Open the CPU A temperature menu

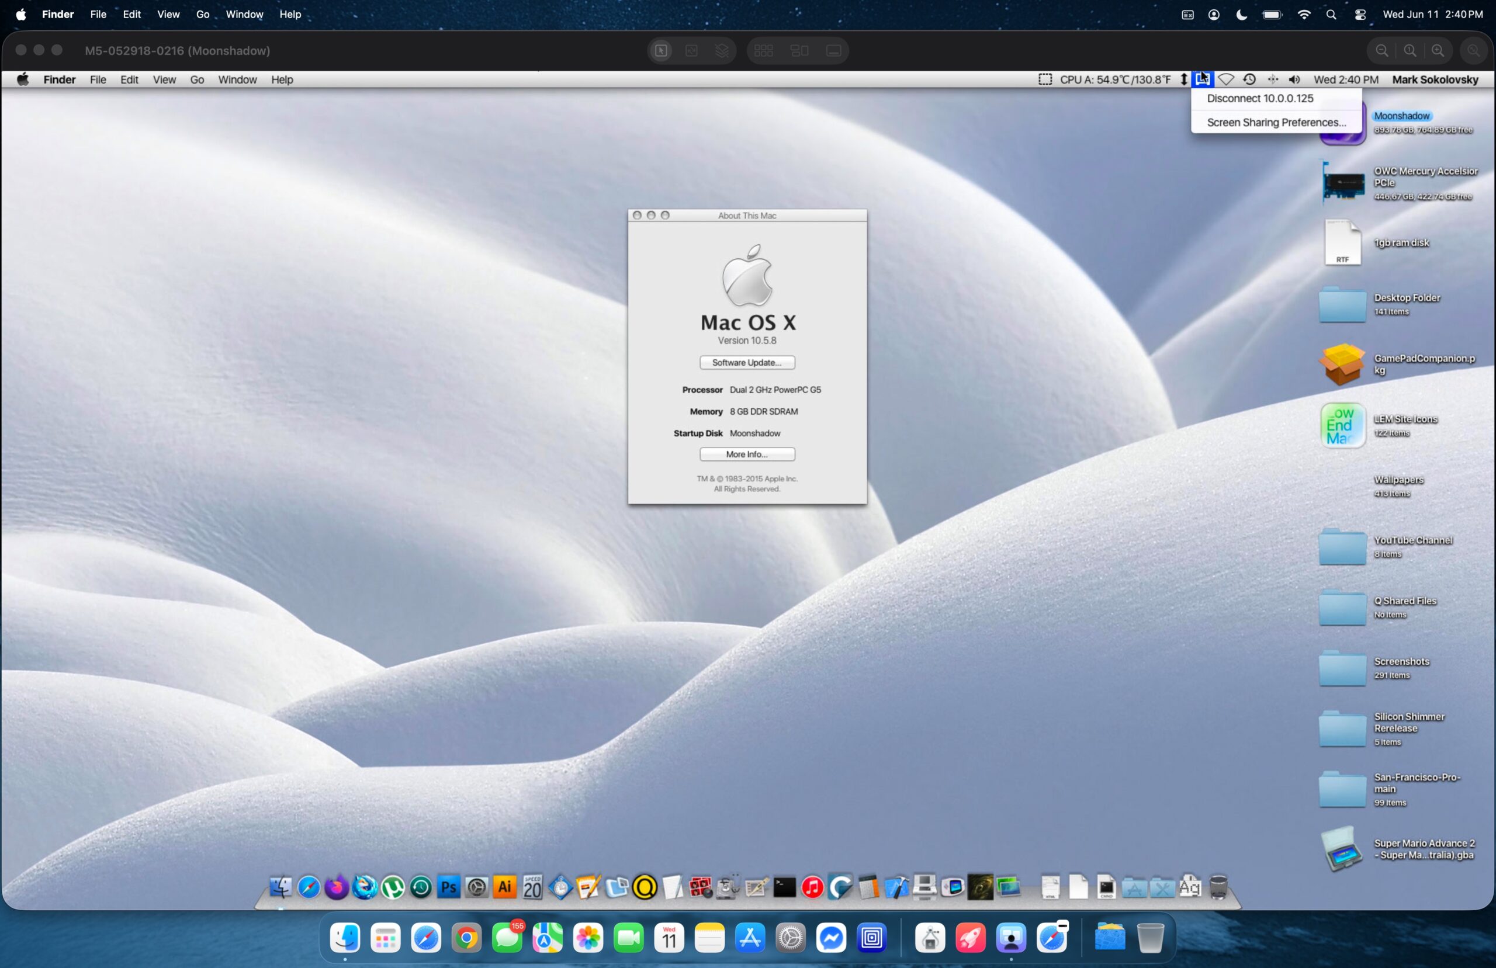pyautogui.click(x=1114, y=80)
